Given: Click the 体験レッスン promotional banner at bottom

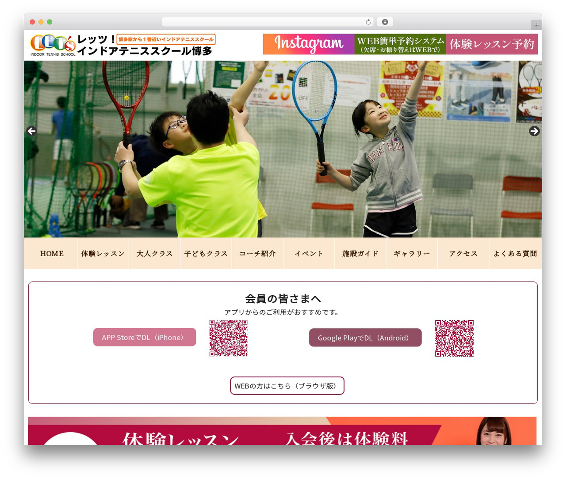Looking at the screenshot, I should point(282,431).
